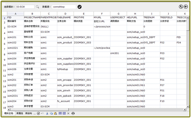Click the crm301 cell

click(118, 54)
